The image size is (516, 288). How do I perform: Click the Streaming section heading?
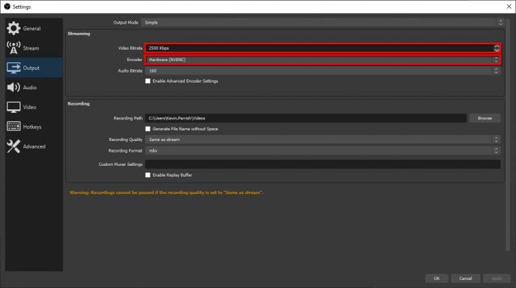tap(79, 34)
